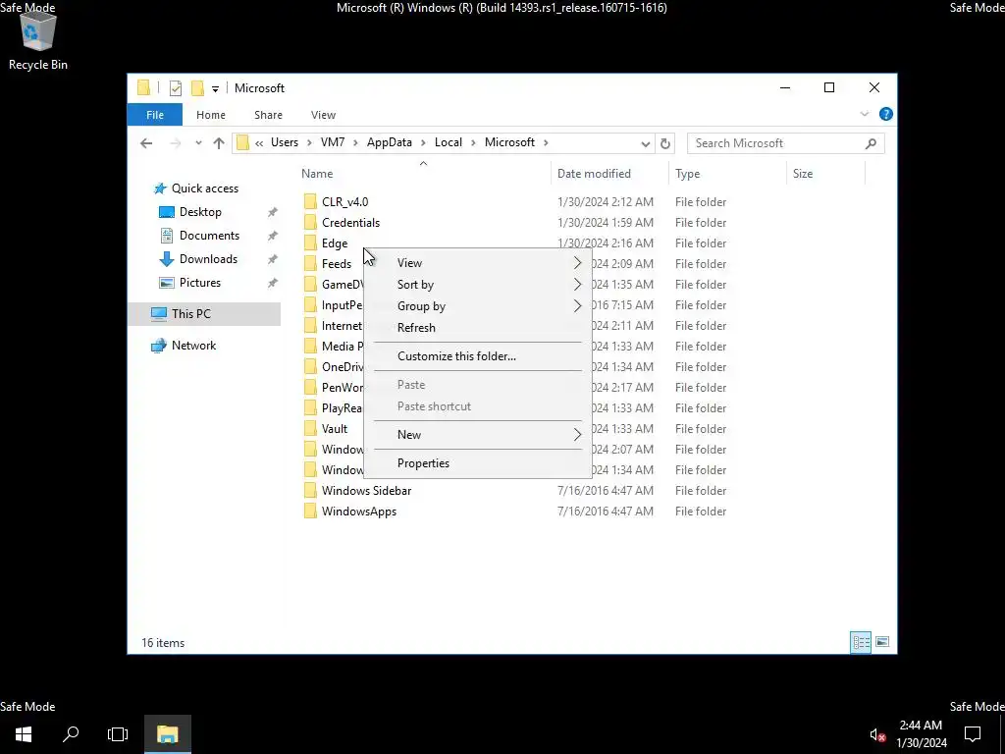Click the muted volume tray icon
1005x754 pixels.
point(877,734)
